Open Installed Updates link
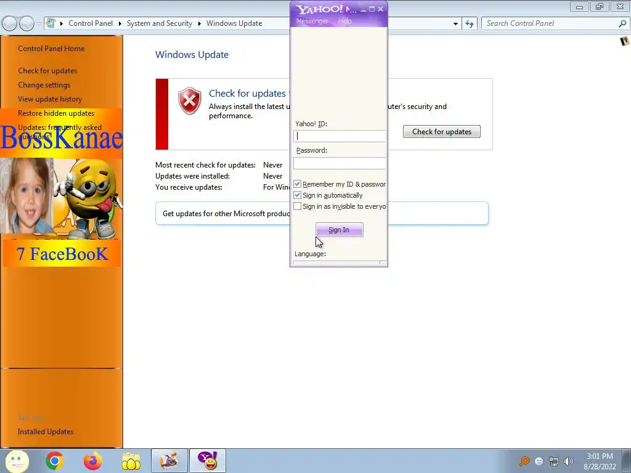The width and height of the screenshot is (631, 473). 46,432
